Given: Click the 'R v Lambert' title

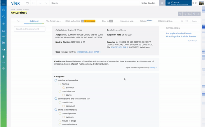Looking at the screenshot, I should pos(19,12).
